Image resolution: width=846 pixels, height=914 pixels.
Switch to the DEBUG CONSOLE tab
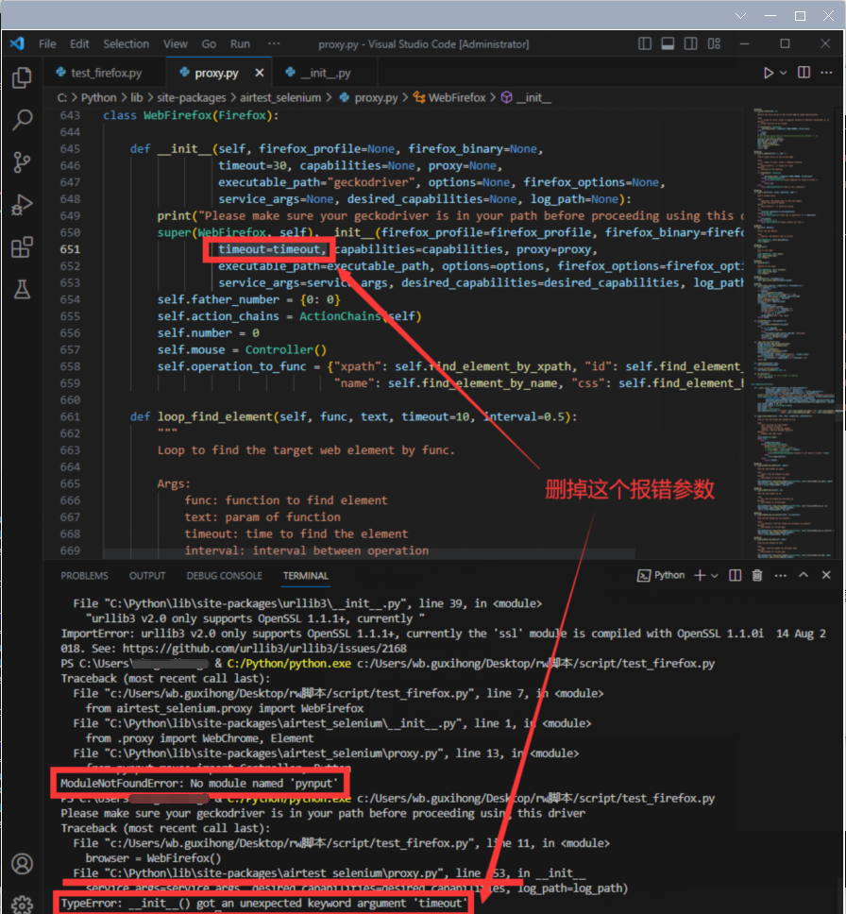[x=225, y=576]
